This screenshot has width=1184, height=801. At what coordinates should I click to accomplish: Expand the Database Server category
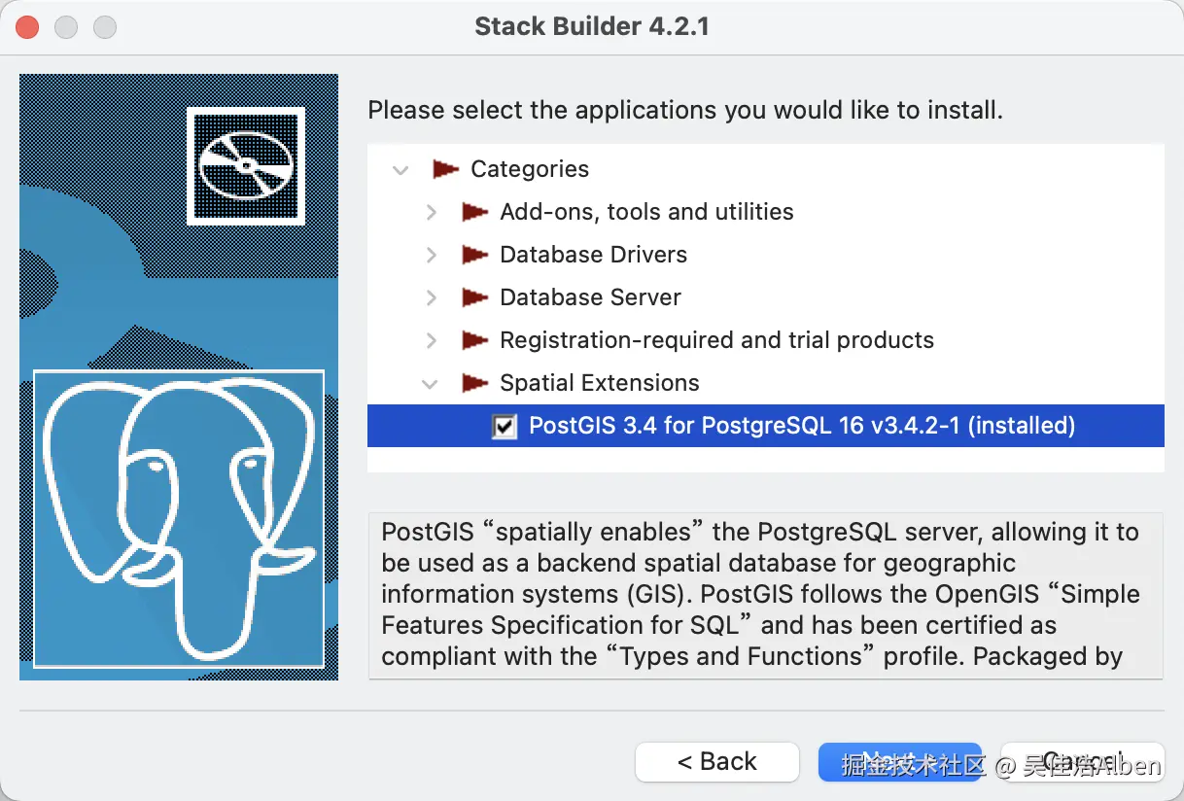point(432,297)
